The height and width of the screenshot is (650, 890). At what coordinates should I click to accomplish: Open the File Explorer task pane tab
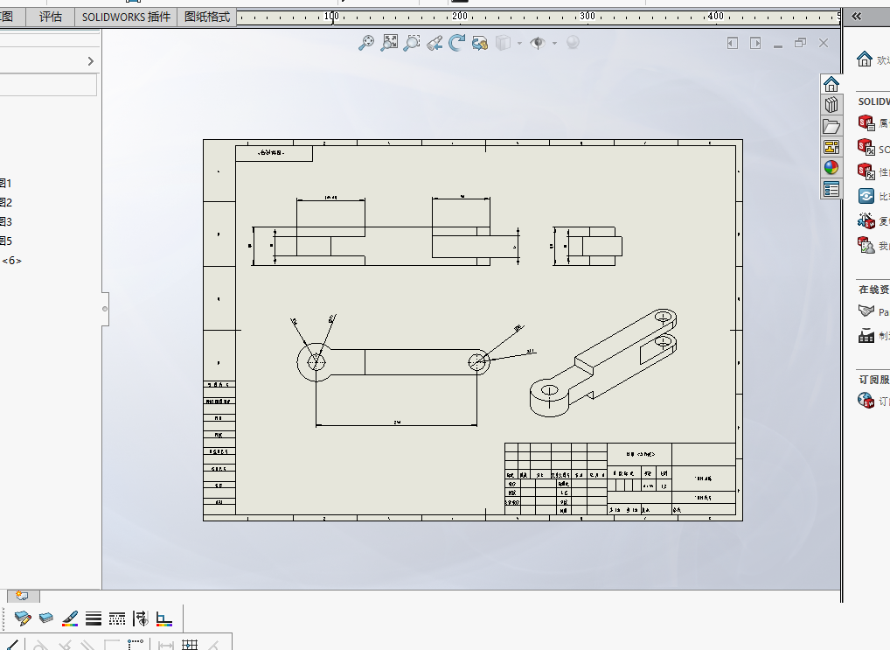coord(831,126)
